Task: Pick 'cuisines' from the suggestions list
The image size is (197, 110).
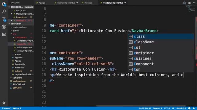Action: [x=161, y=58]
